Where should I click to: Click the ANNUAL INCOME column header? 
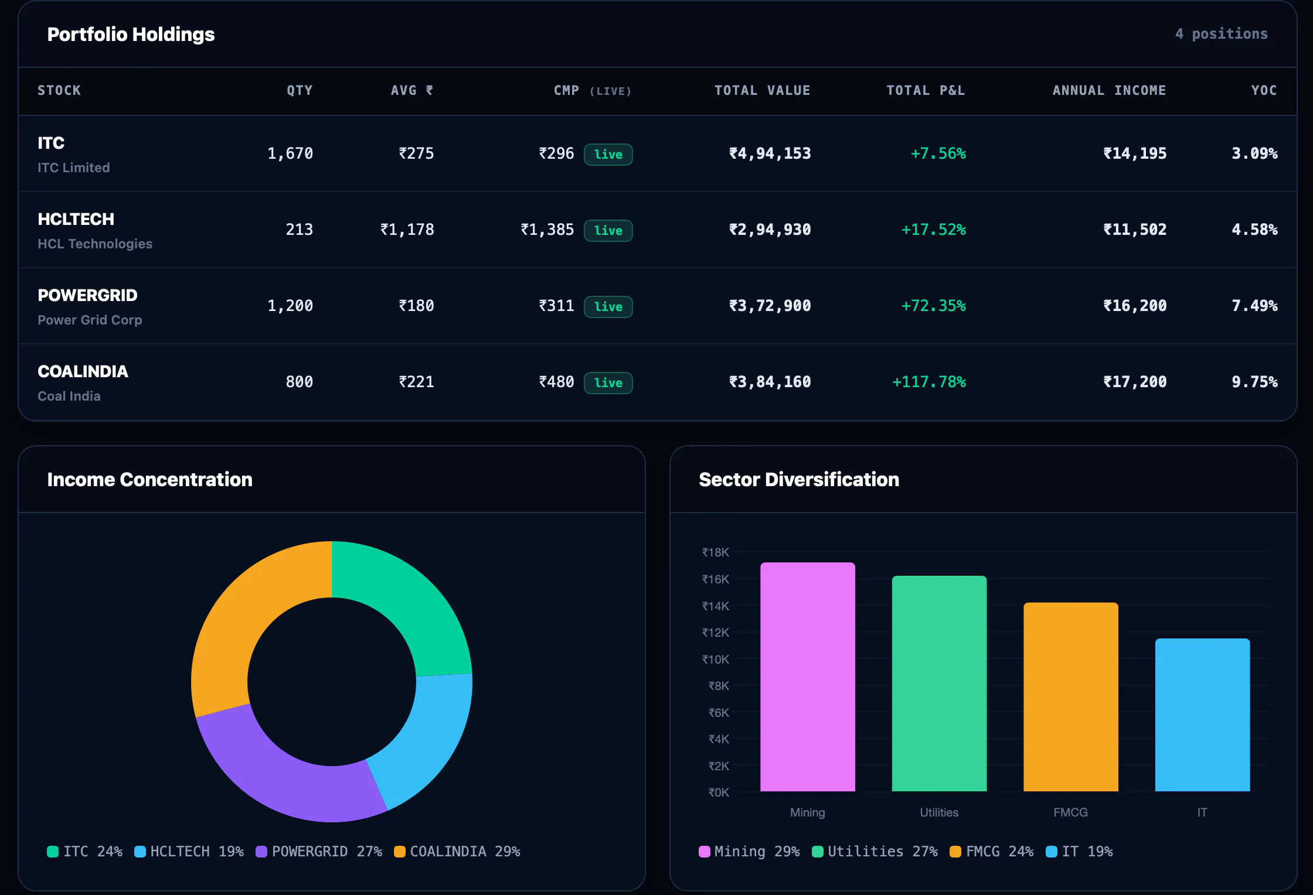1109,90
